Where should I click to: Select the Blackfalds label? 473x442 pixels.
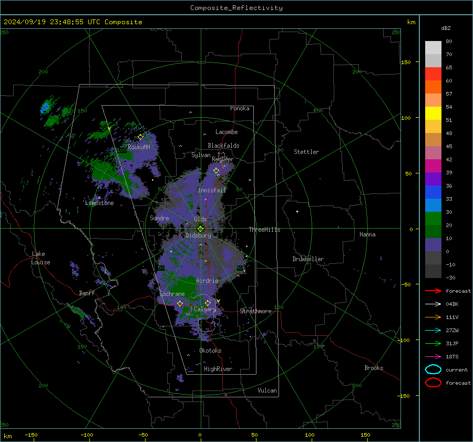pyautogui.click(x=223, y=146)
